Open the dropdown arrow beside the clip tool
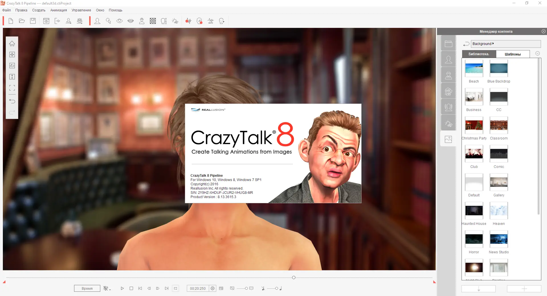The image size is (547, 296). coord(110,290)
